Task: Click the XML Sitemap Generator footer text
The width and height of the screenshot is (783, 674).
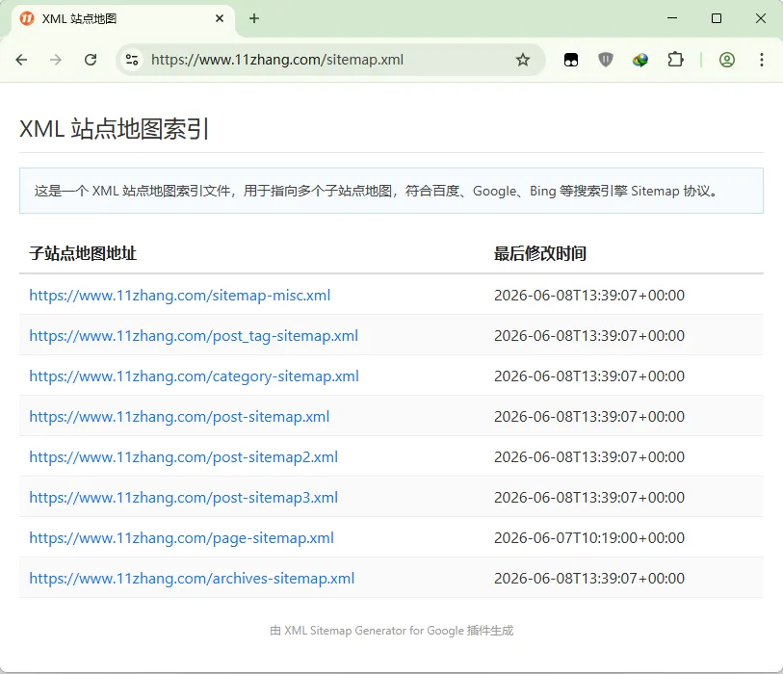Action: (391, 631)
